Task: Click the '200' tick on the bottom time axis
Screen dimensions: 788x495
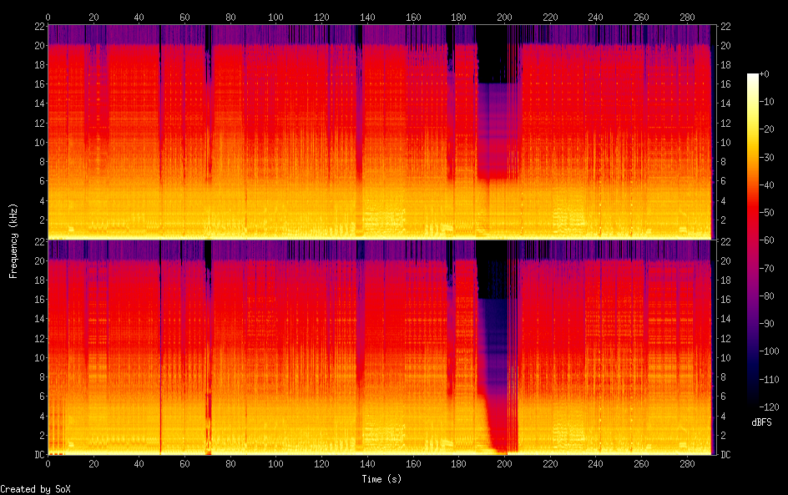Action: (x=504, y=464)
